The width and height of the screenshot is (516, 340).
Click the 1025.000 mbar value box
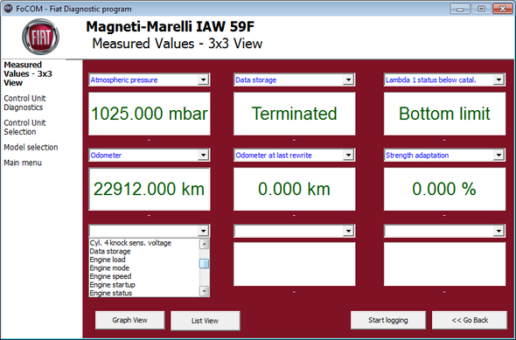pos(150,114)
